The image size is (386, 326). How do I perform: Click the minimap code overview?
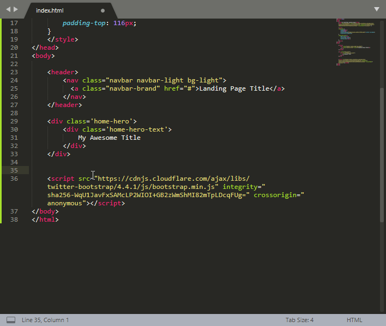[x=355, y=42]
